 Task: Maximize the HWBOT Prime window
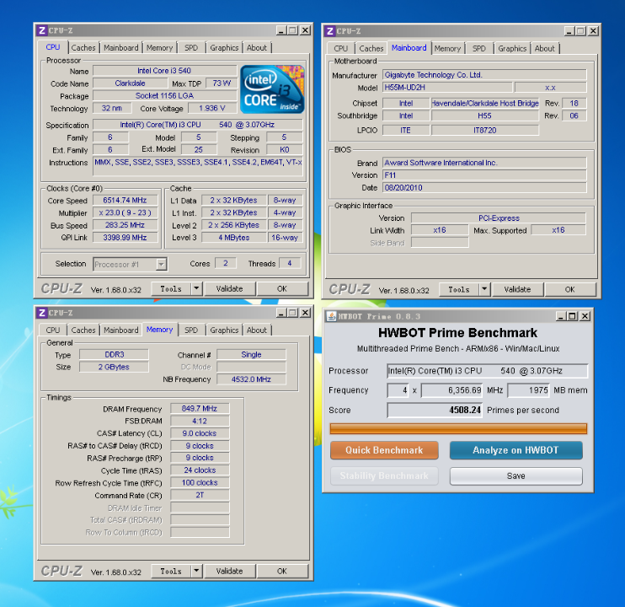(x=573, y=316)
